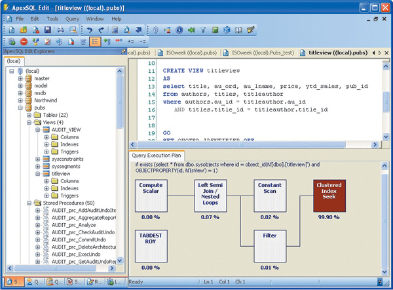This screenshot has width=393, height=290.
Task: Click the blue info circle icon
Action: (179, 30)
